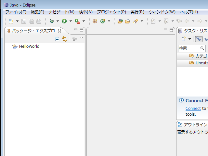Viewport: 208px width, 156px height.
Task: Open the New wizard dropdown arrow
Action: 17,21
